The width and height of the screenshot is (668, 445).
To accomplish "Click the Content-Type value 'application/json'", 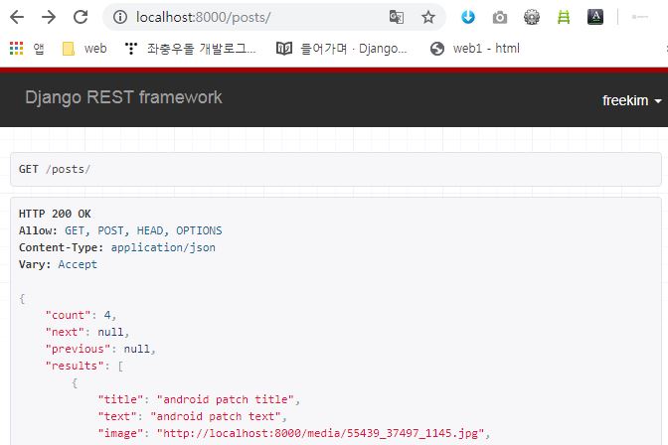I will (163, 247).
